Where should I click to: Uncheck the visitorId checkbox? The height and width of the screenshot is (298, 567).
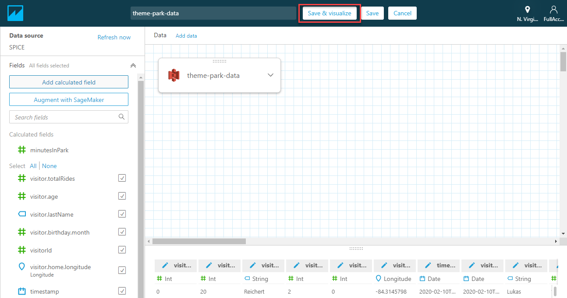[122, 250]
